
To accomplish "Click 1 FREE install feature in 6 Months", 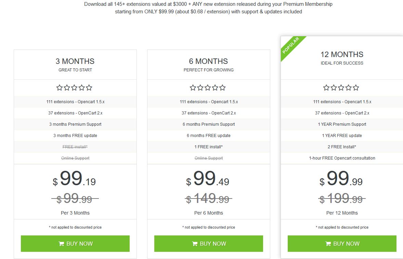I will coord(208,147).
